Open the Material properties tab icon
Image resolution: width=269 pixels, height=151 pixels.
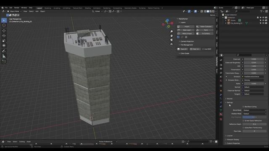221,114
